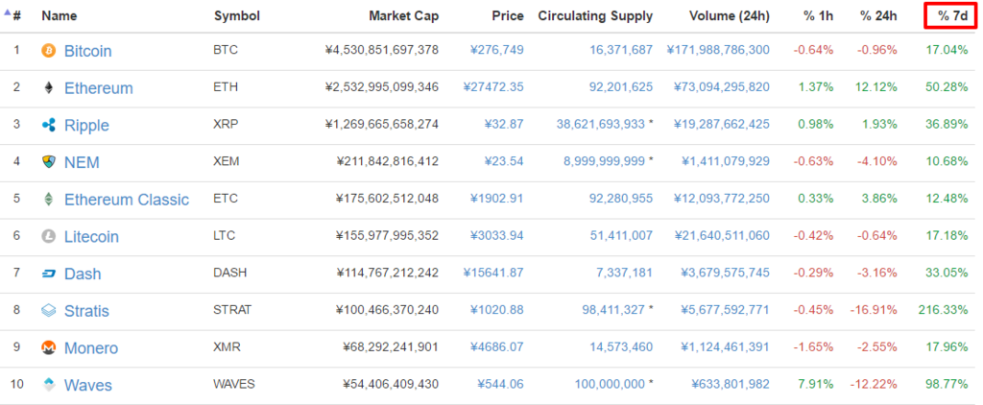Click the Monero logo icon
Image resolution: width=983 pixels, height=405 pixels.
pos(48,347)
